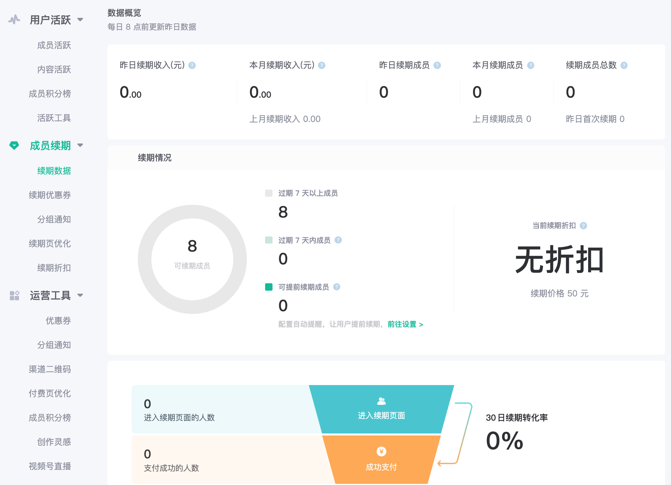Open help tooltip for 当前续期折扣
Viewport: 671px width, 485px height.
[x=583, y=226]
